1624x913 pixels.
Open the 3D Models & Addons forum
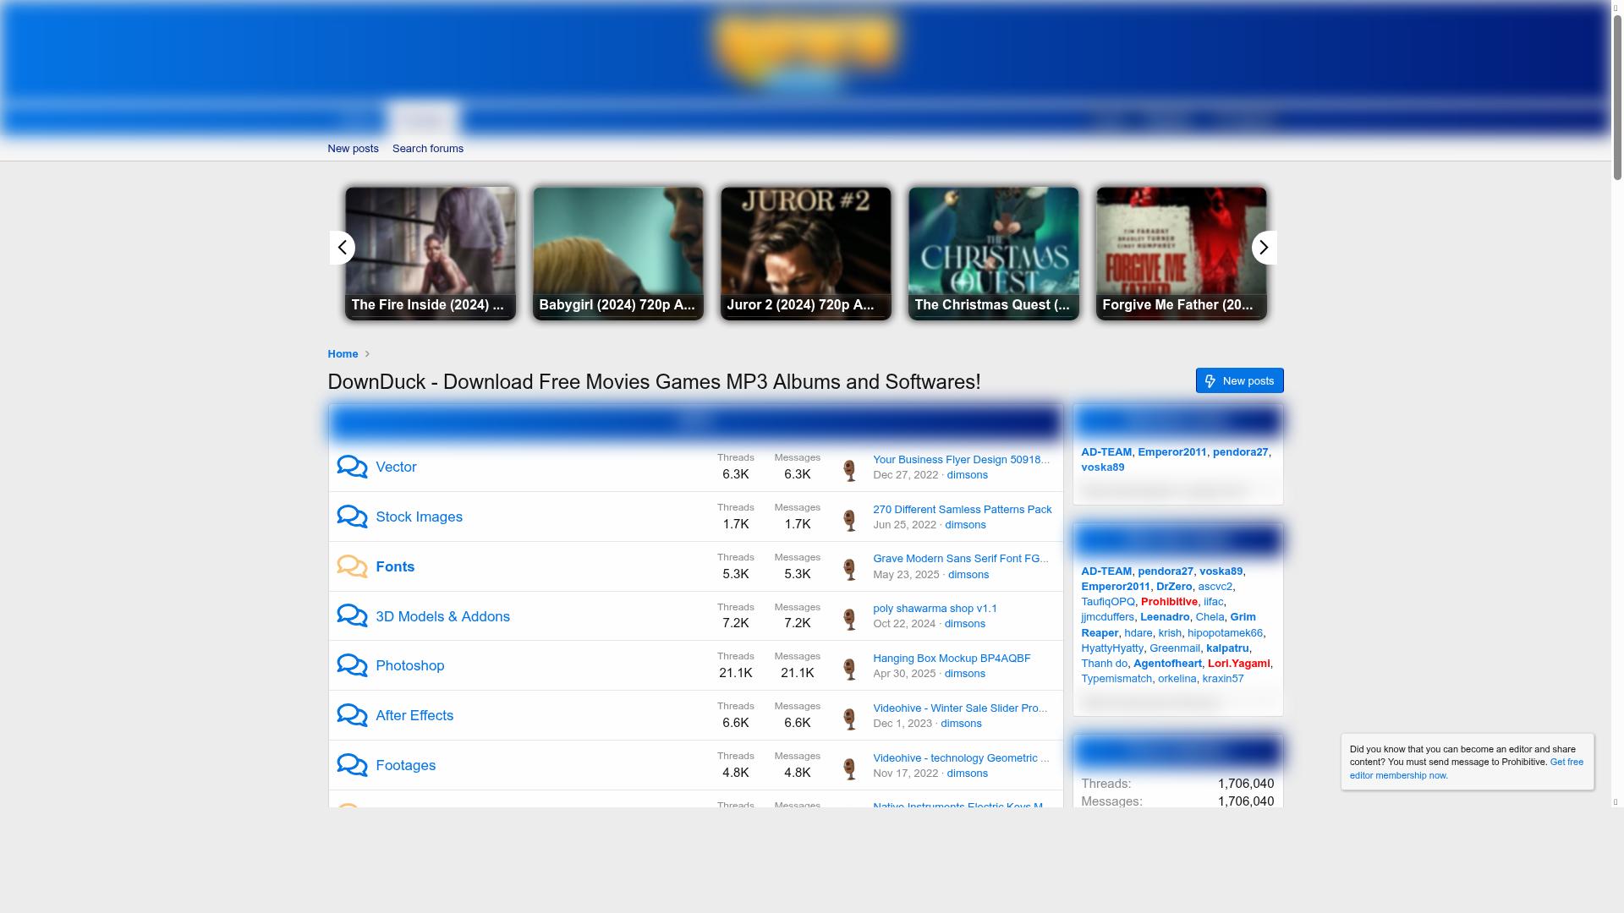pos(442,616)
